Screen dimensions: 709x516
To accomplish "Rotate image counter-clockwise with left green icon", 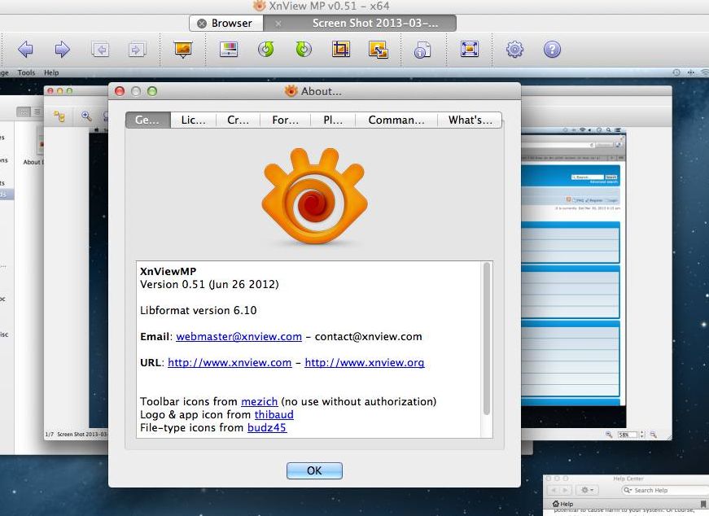I will tap(266, 49).
